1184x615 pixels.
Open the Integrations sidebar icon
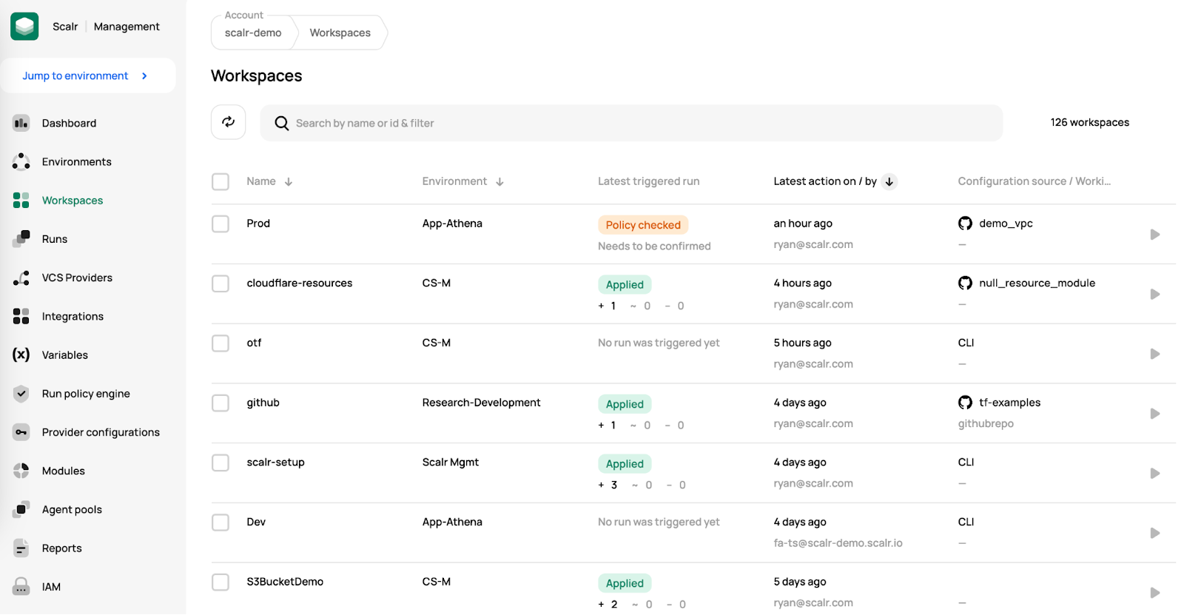point(21,316)
